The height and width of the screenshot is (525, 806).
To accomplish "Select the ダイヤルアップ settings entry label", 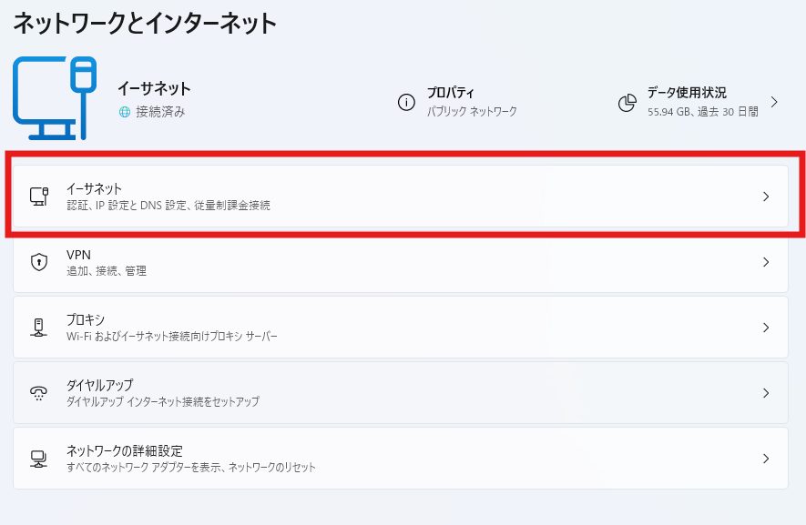I will [x=100, y=386].
